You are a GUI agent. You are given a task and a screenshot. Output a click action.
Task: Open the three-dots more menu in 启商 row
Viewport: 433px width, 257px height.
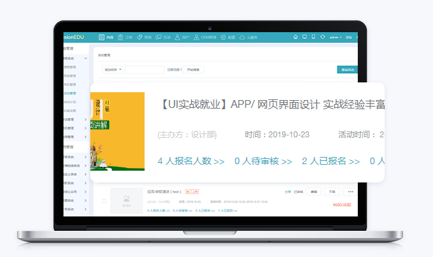(x=351, y=192)
